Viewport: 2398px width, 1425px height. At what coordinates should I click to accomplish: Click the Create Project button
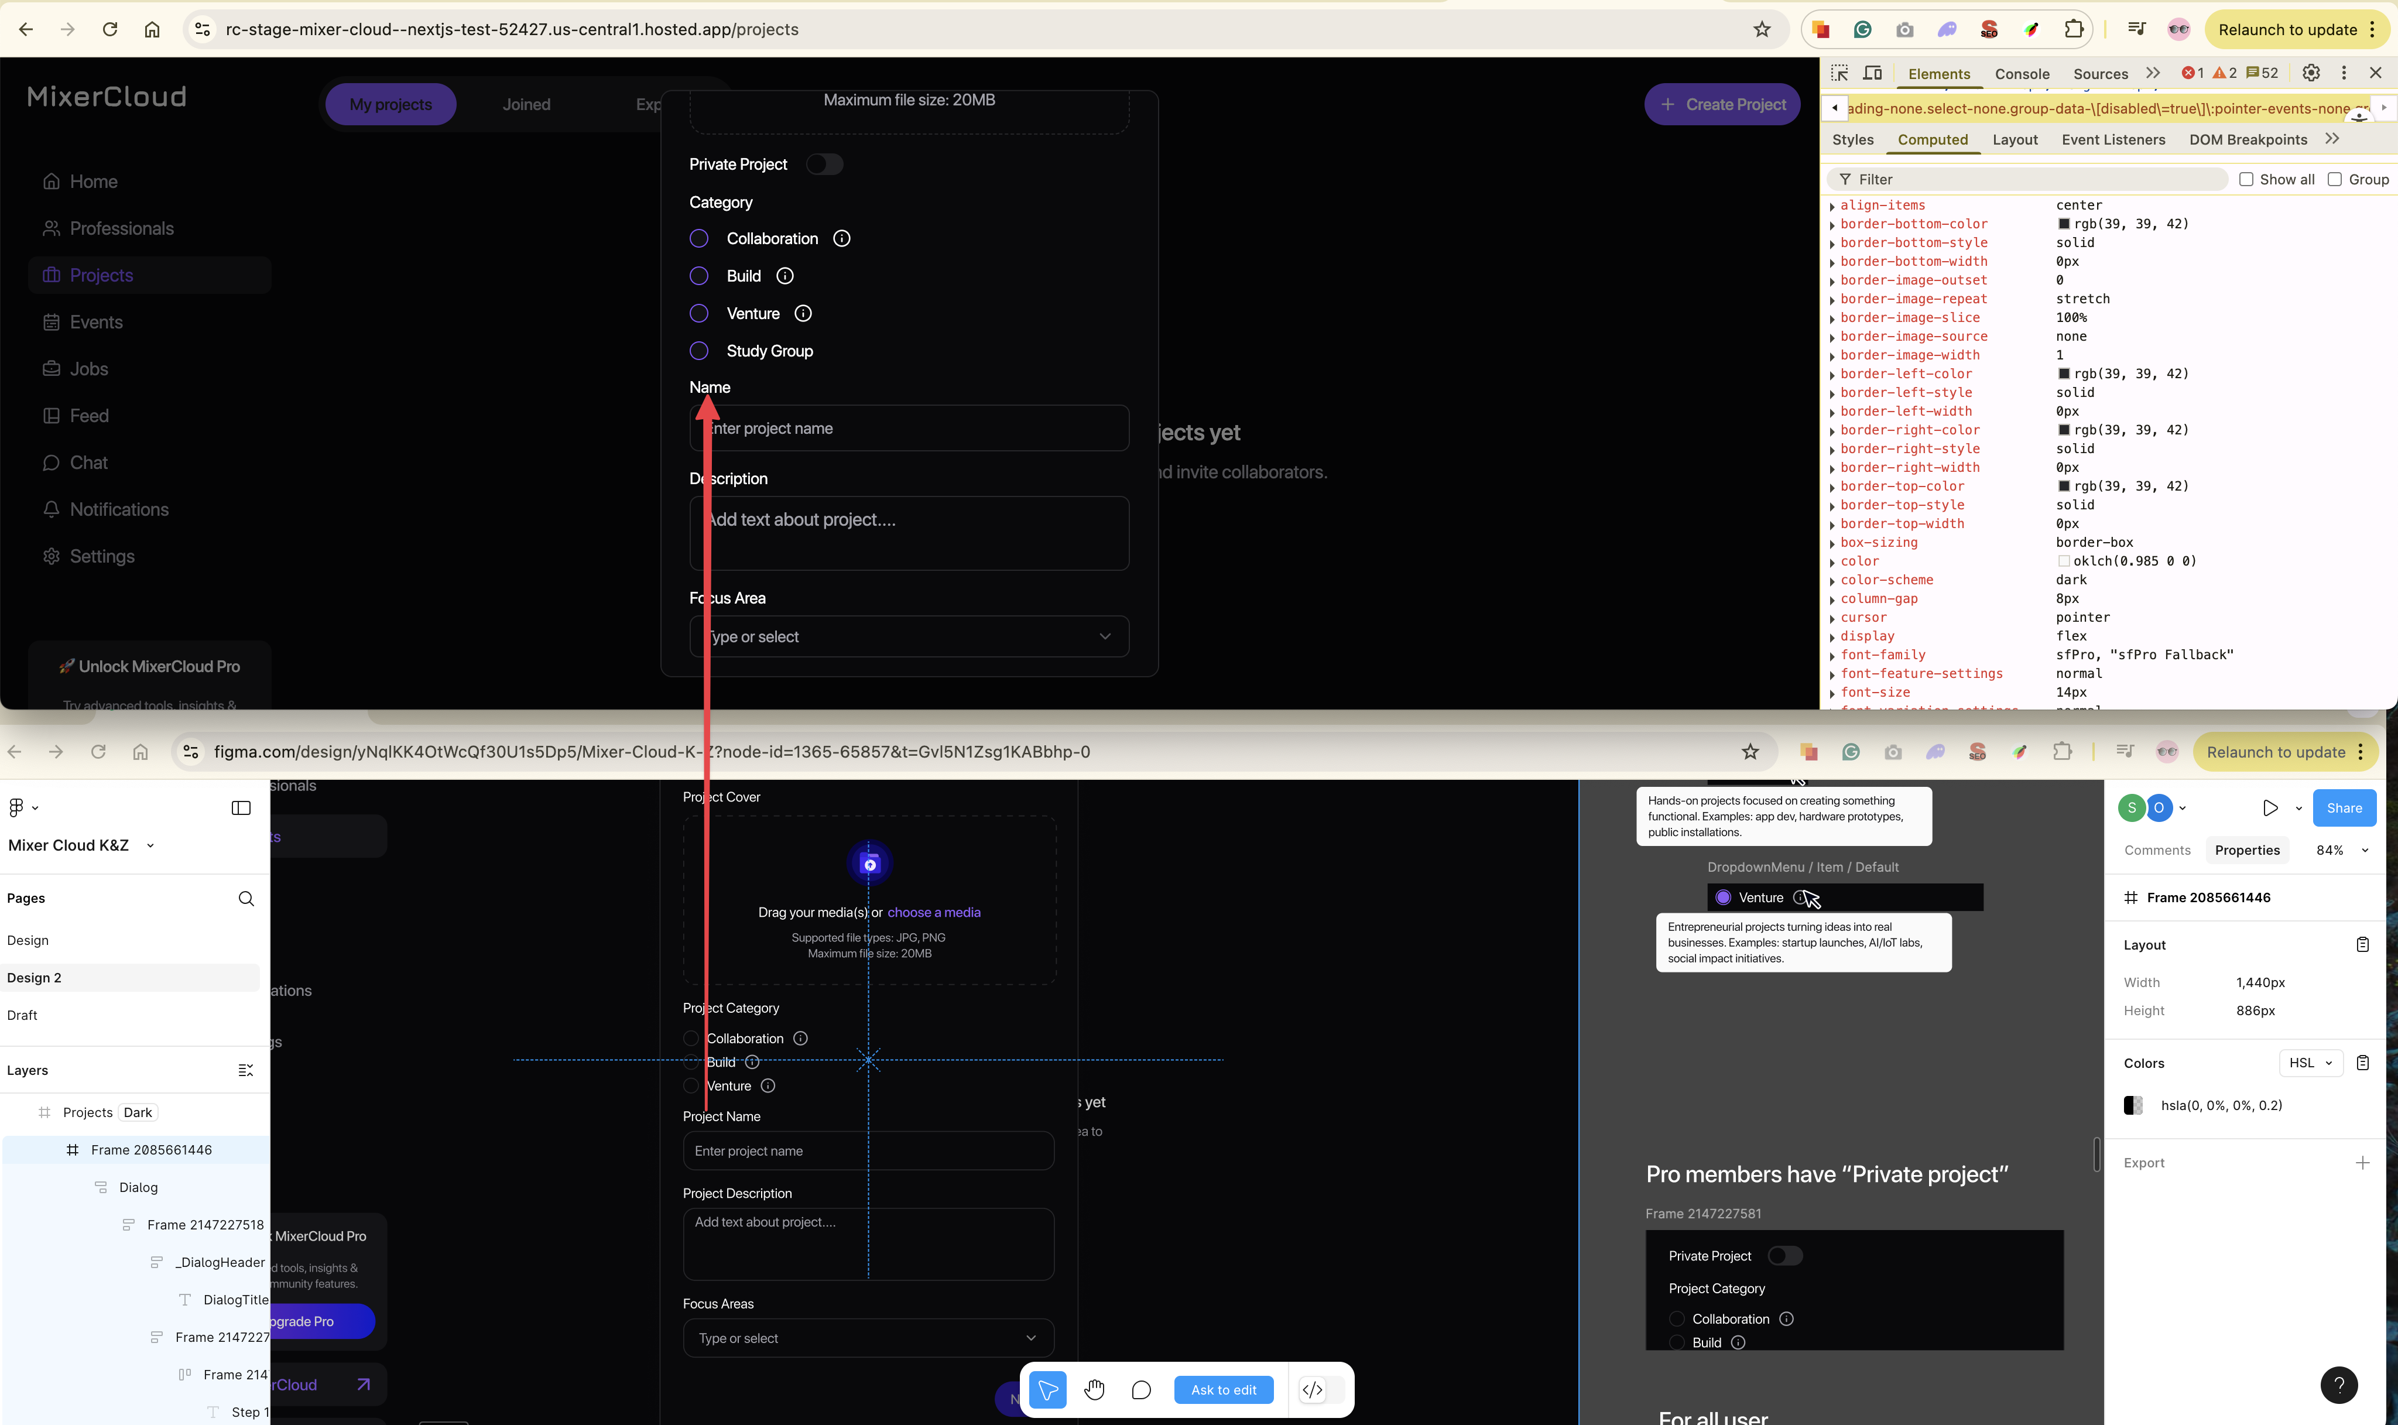tap(1722, 105)
